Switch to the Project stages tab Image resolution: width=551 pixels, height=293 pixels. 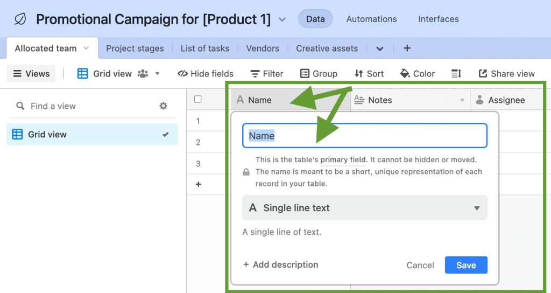pos(135,48)
